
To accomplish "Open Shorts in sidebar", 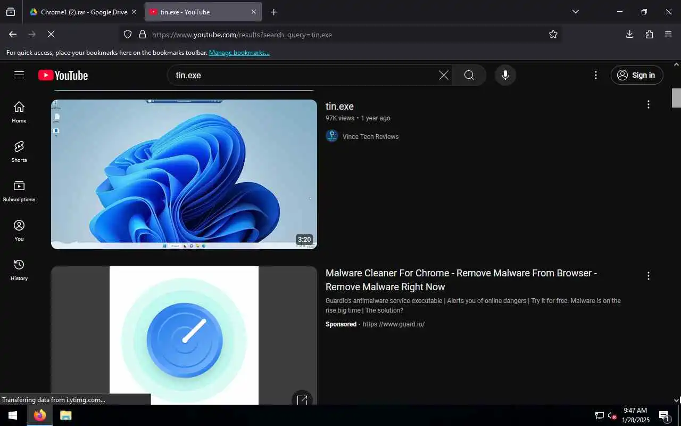I will tap(19, 151).
